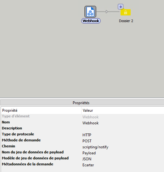
Task: Select the Chemin property label
Action: (8, 146)
